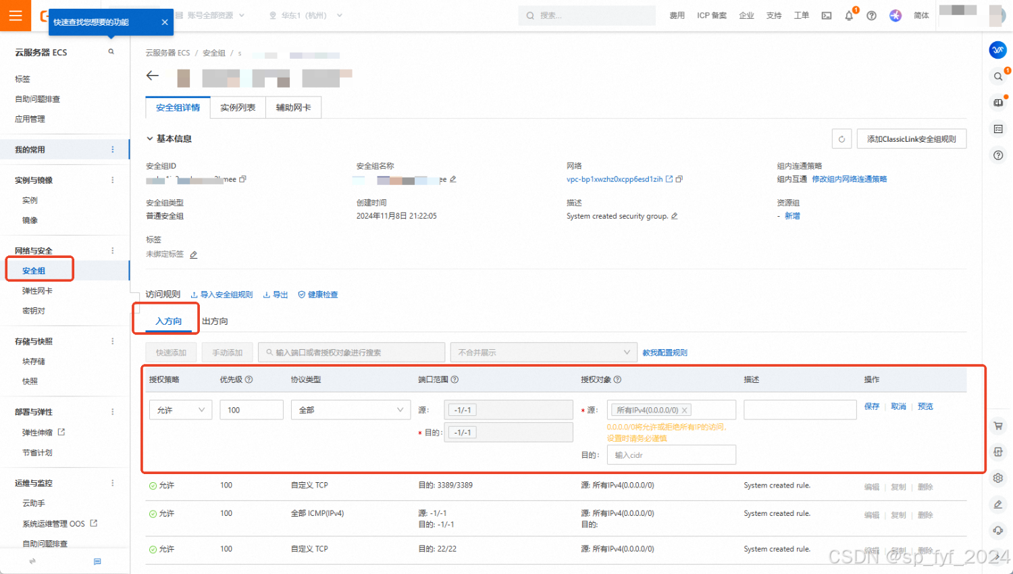Open the shopping cart icon in right sidebar
Viewport: 1013px width, 574px height.
pyautogui.click(x=998, y=425)
